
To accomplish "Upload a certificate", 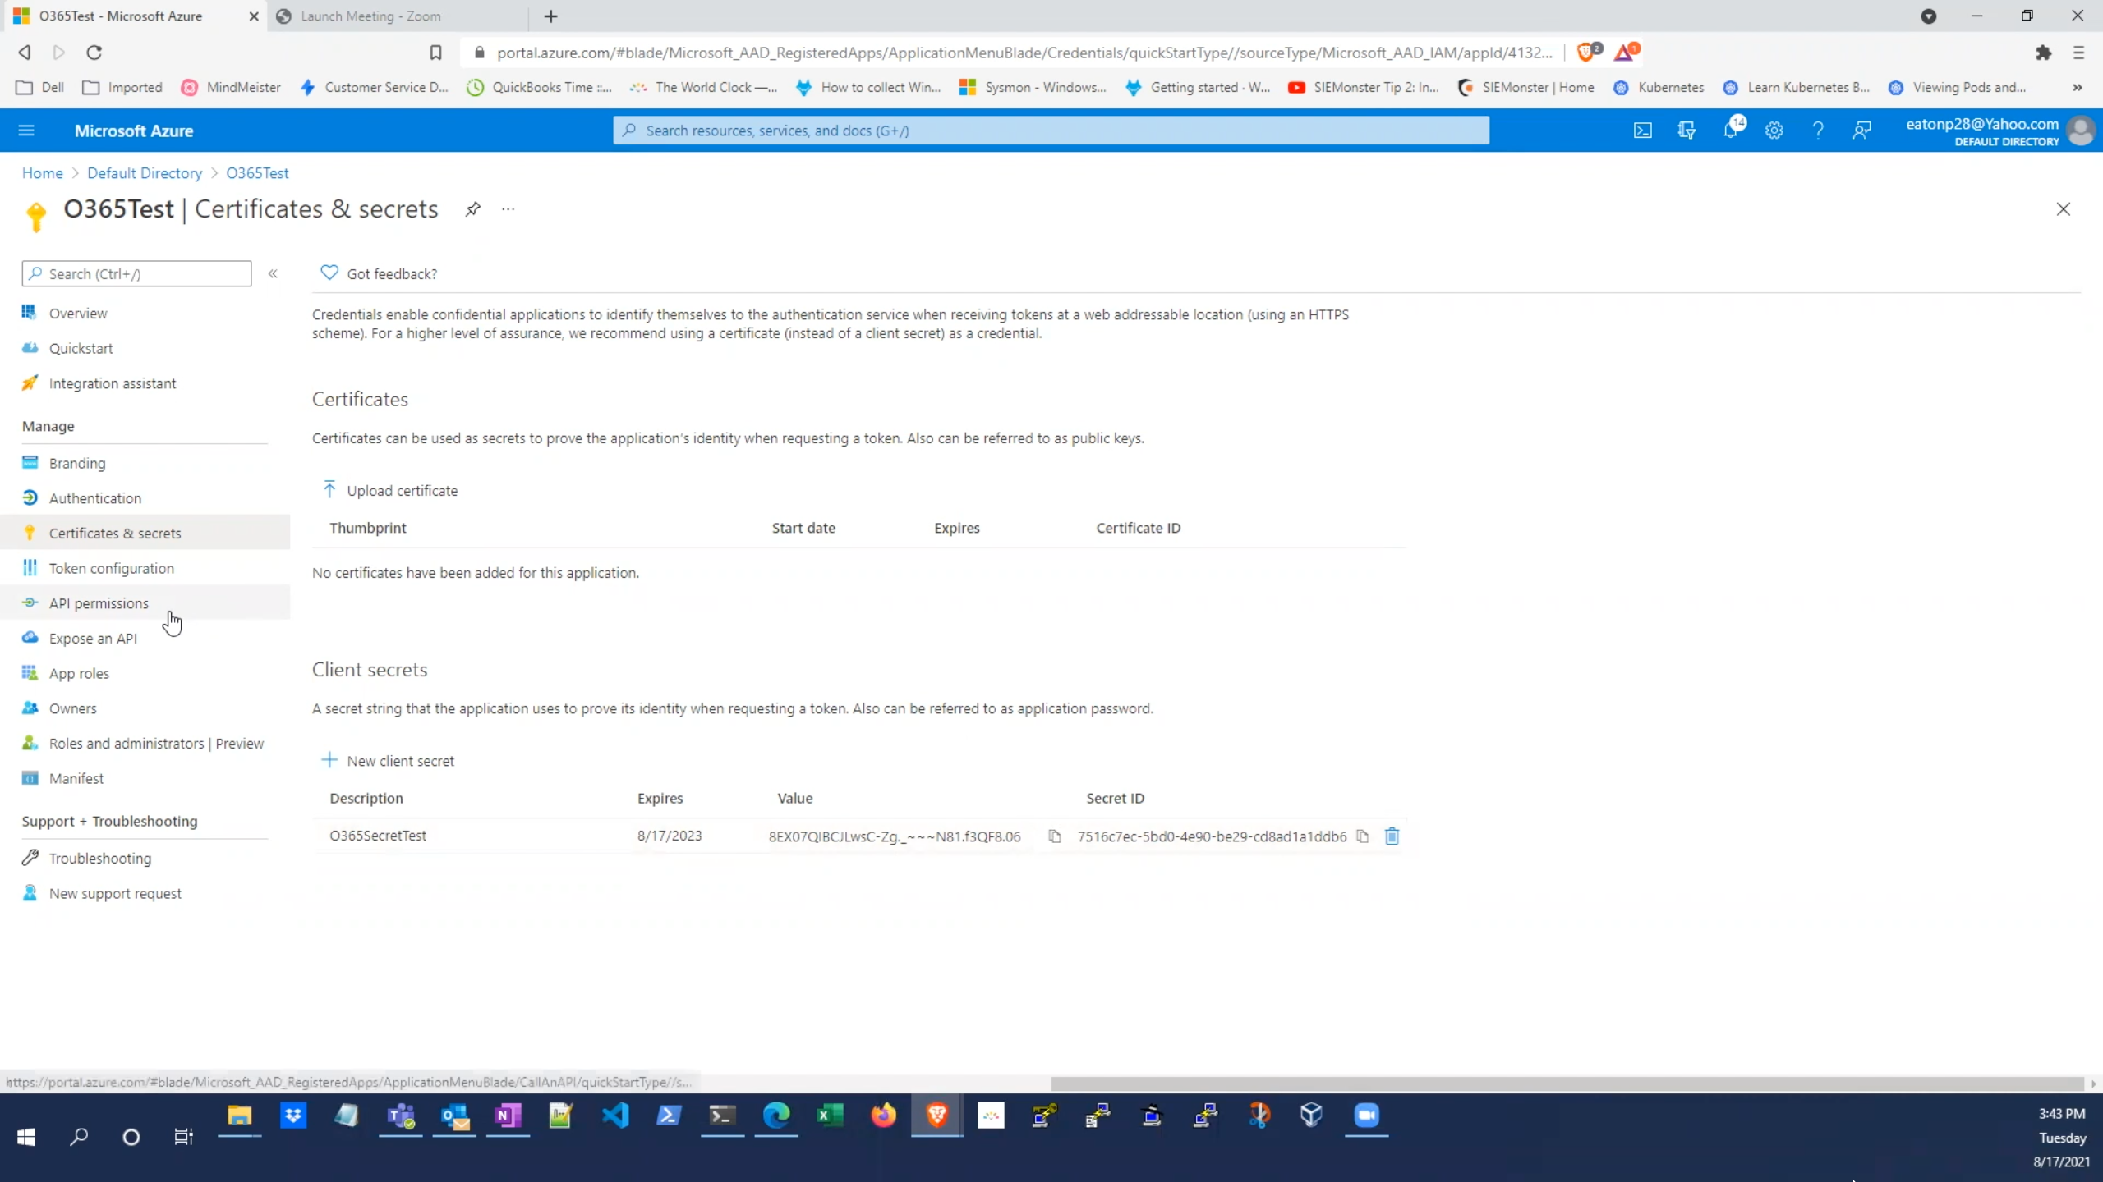I will [391, 490].
